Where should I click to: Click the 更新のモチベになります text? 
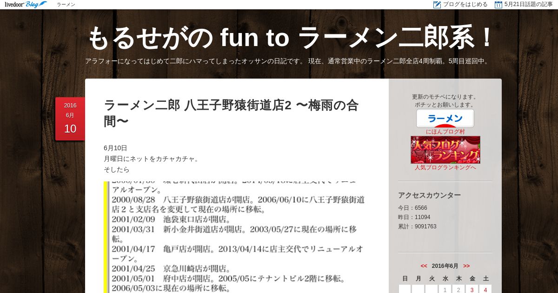coord(445,97)
